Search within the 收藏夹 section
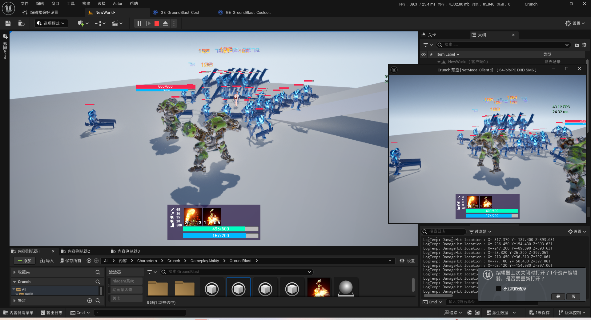The width and height of the screenshot is (591, 320). [98, 272]
